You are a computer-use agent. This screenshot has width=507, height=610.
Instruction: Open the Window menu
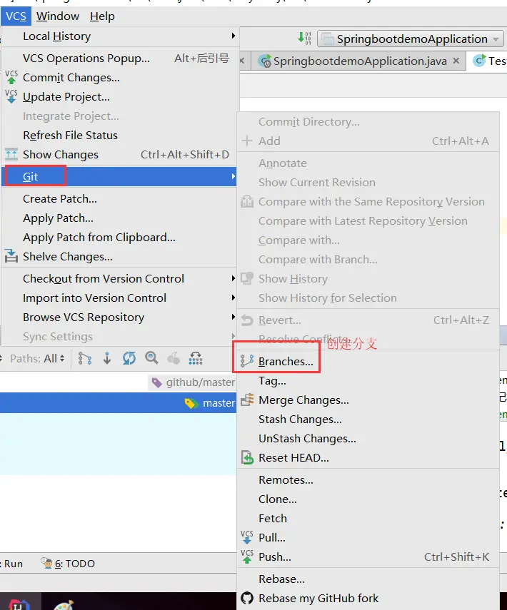[58, 16]
